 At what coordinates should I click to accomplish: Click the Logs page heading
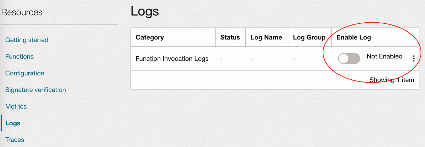145,11
